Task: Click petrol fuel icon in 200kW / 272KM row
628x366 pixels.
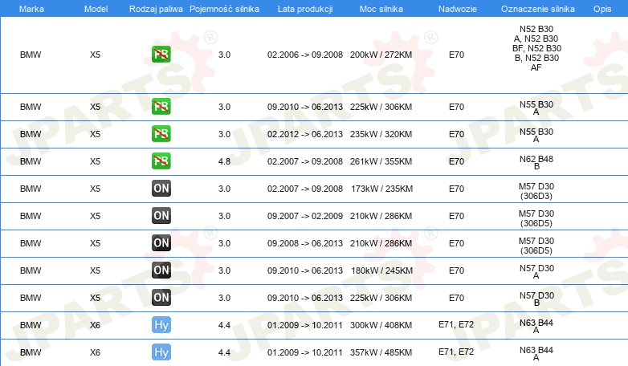Action: coord(161,54)
